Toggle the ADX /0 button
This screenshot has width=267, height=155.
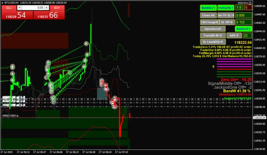tap(234, 35)
